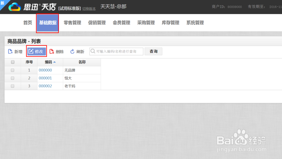This screenshot has width=282, height=159.
Task: Select the 恒大 name cell
Action: click(x=82, y=78)
